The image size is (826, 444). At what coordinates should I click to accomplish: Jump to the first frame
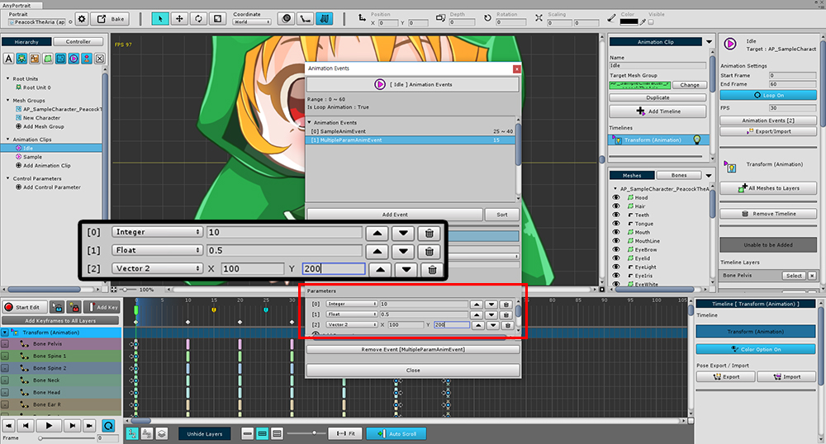click(x=9, y=426)
